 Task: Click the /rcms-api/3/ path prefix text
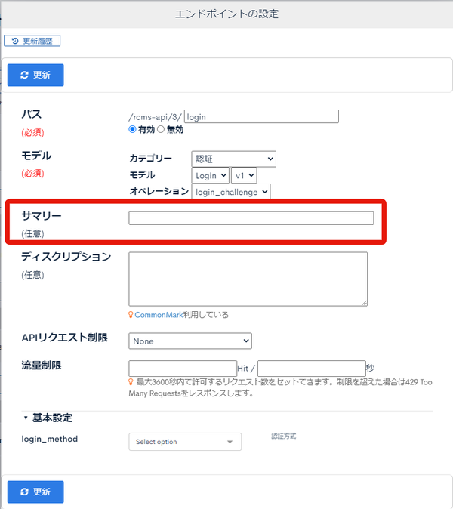coord(155,117)
